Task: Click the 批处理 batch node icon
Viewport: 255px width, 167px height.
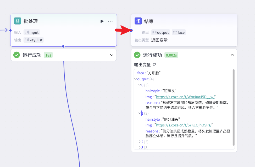Action: click(x=18, y=21)
